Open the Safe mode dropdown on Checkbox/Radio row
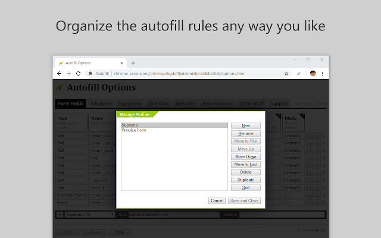 (x=293, y=195)
